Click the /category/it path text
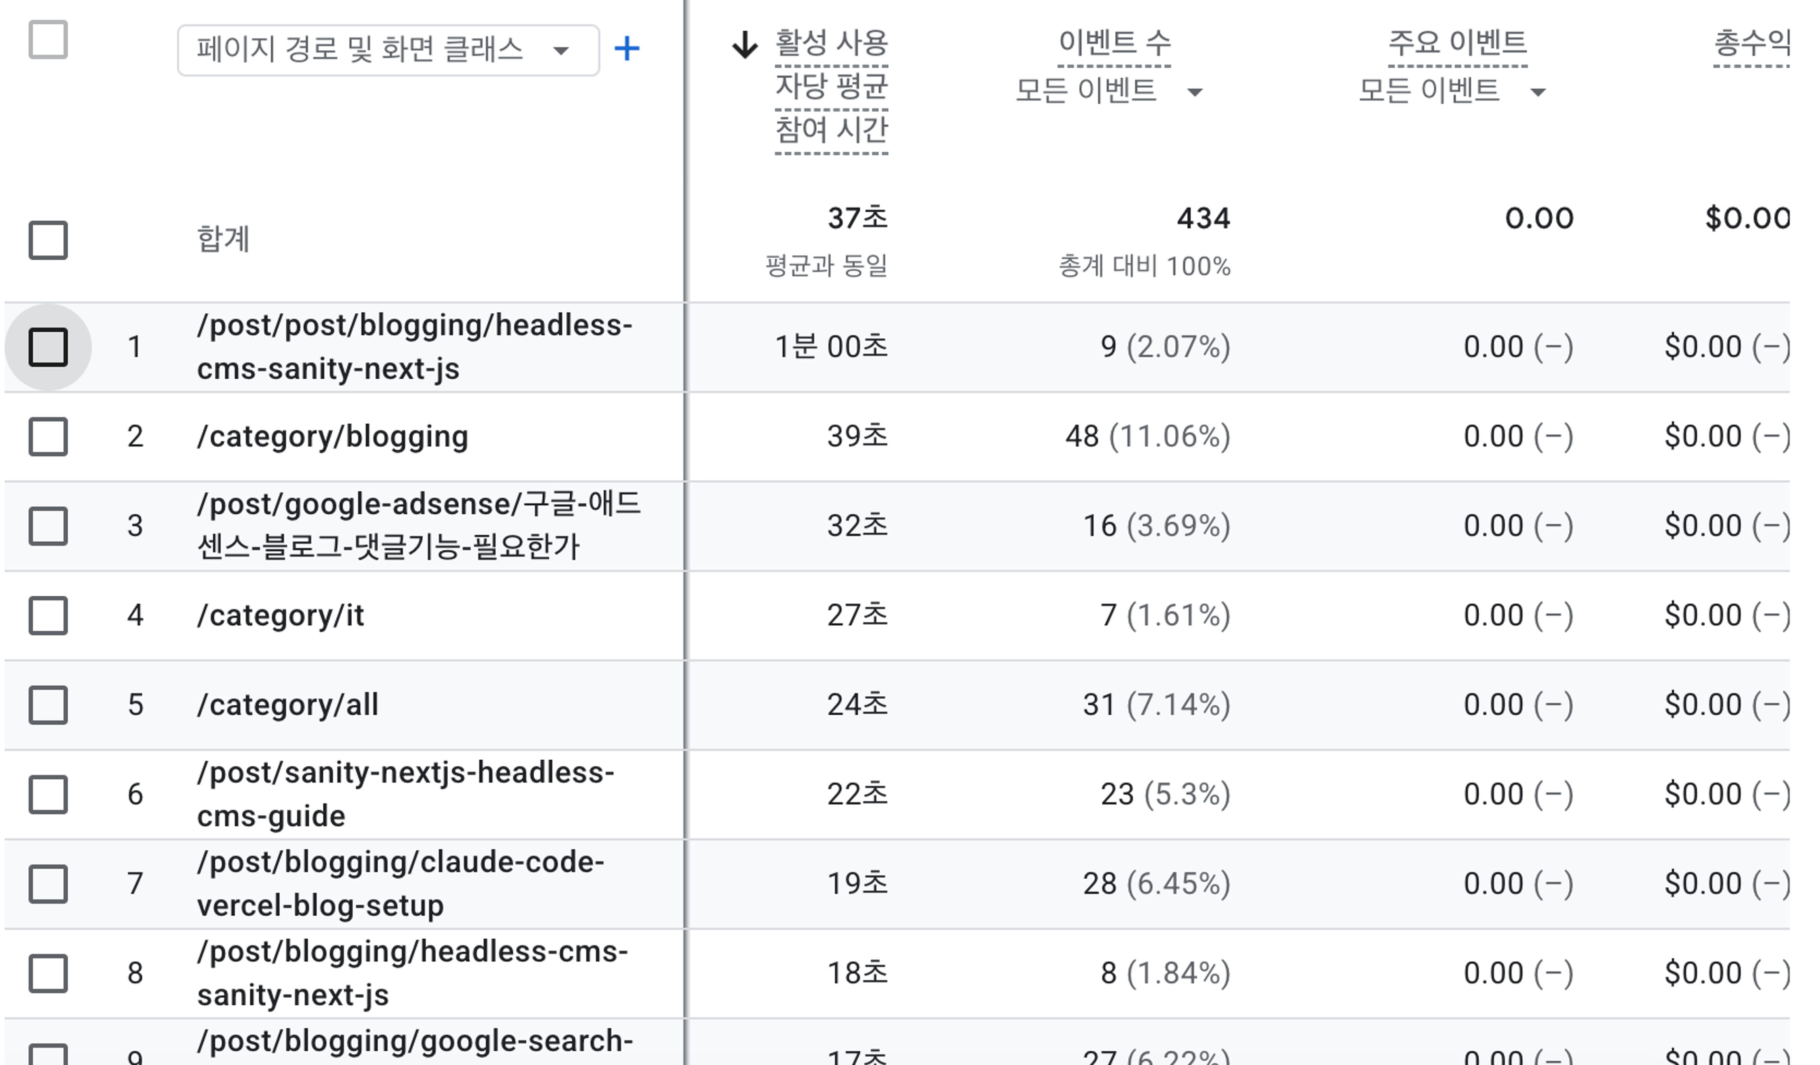 (280, 616)
